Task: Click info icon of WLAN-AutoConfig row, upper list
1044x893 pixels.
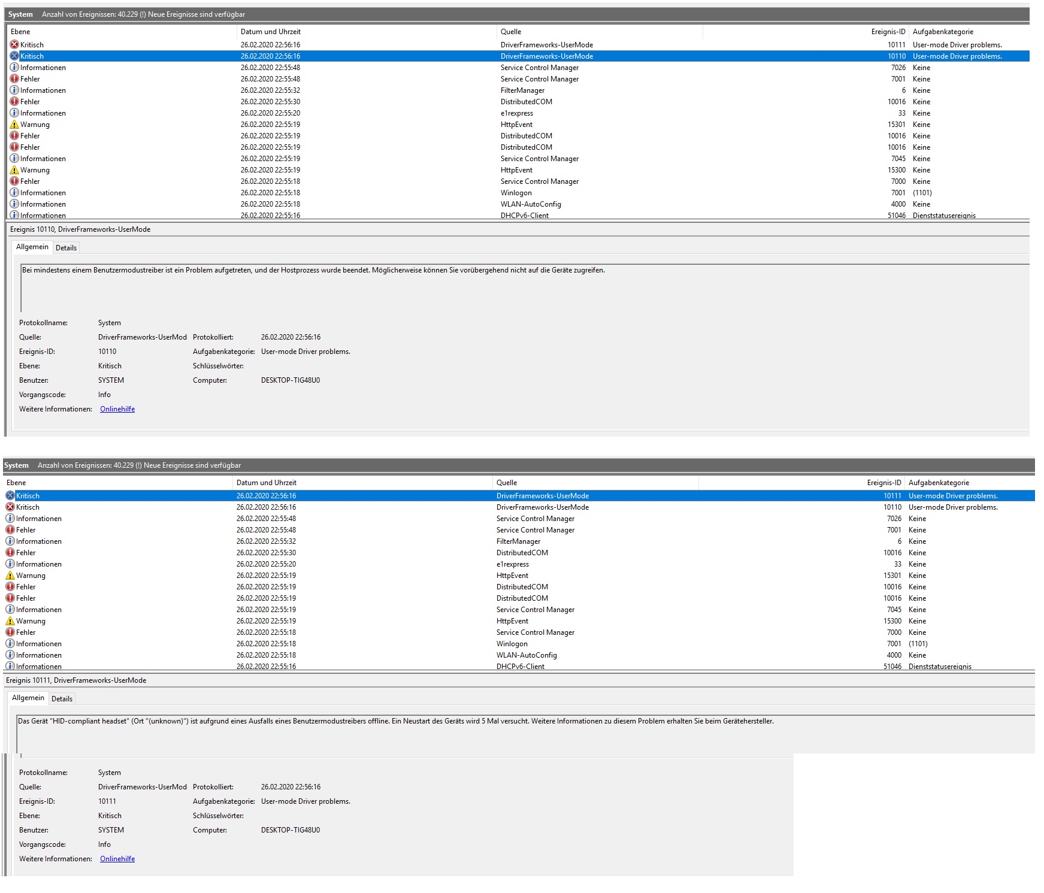Action: click(14, 204)
